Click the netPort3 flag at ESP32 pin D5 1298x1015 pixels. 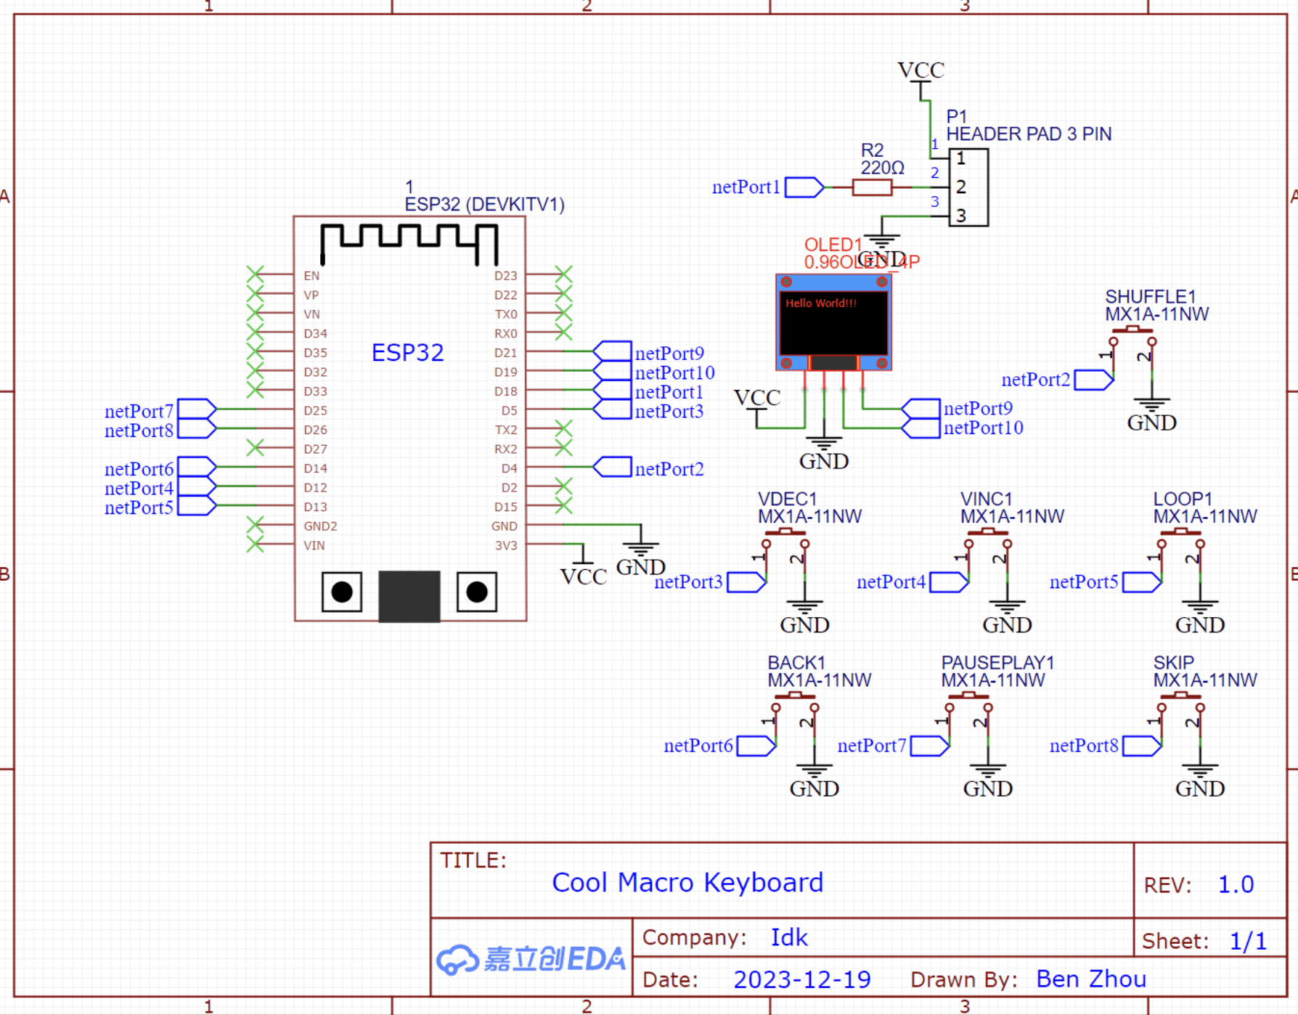click(612, 409)
